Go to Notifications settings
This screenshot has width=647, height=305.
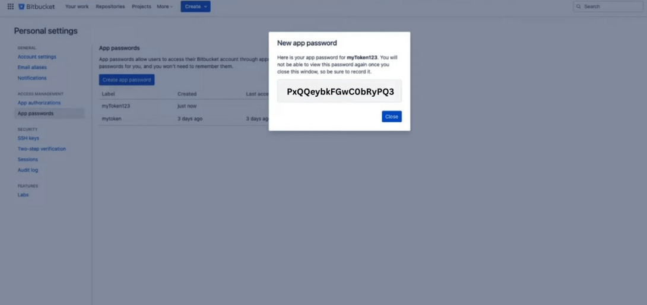[32, 78]
